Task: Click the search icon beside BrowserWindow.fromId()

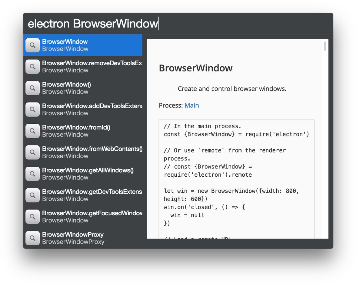Action: [x=32, y=131]
